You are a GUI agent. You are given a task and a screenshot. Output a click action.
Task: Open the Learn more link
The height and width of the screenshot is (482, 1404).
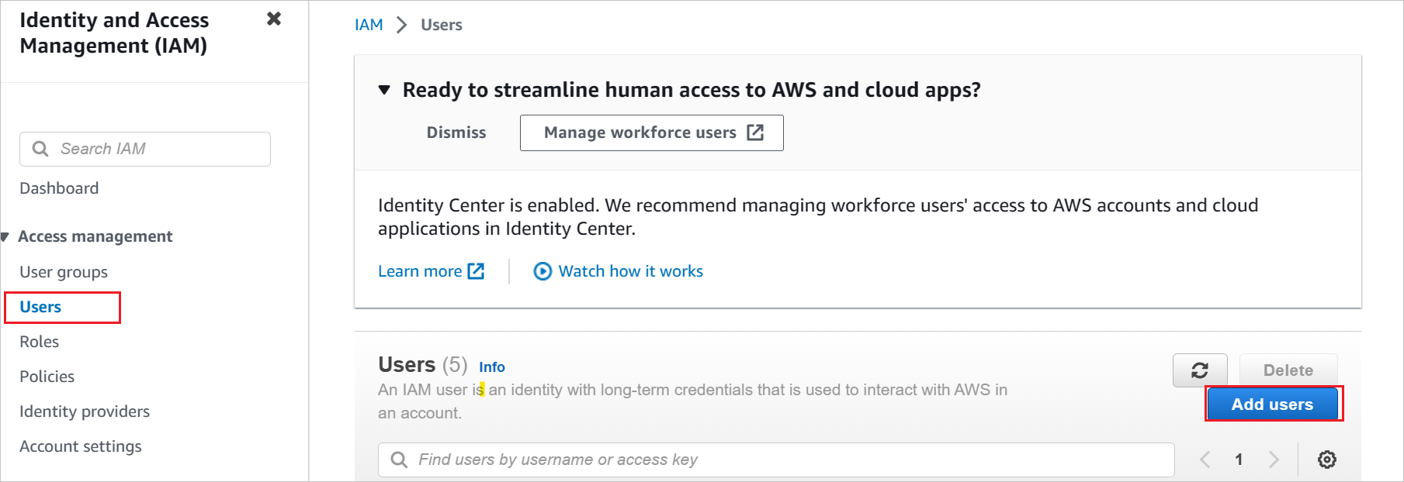coord(431,271)
